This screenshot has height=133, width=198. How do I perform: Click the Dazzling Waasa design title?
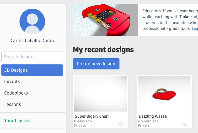153,116
